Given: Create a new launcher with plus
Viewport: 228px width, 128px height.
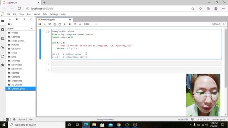Looking at the screenshot, I should (x=10, y=19).
